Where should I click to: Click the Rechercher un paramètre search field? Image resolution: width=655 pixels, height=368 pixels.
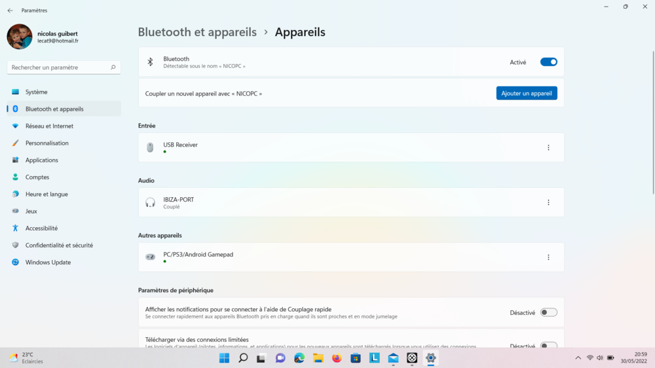click(x=58, y=67)
